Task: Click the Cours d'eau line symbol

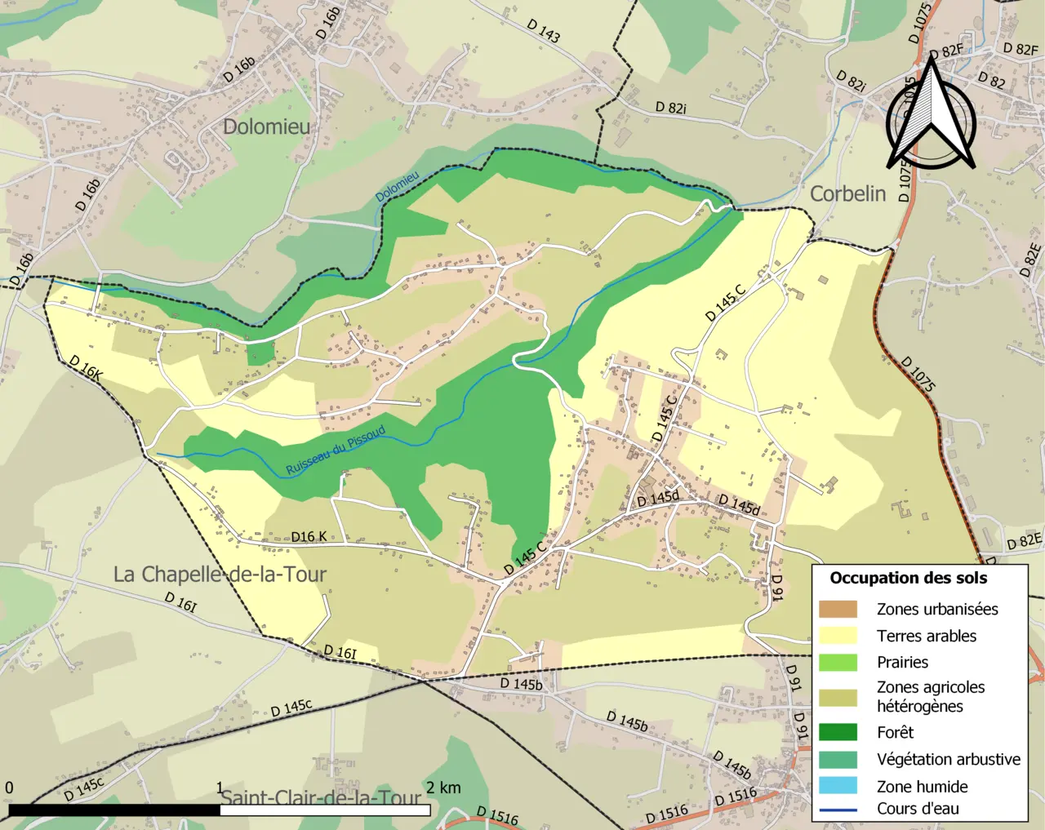Action: pyautogui.click(x=838, y=810)
